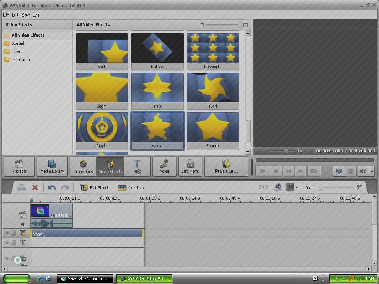Switch to the Video Effects panel button
The image size is (379, 284).
pyautogui.click(x=110, y=167)
